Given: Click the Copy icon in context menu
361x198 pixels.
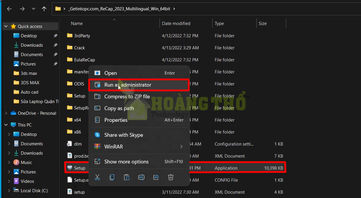Looking at the screenshot, I should [x=112, y=177].
